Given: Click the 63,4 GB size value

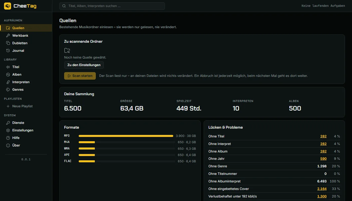Looking at the screenshot, I should pos(132,108).
